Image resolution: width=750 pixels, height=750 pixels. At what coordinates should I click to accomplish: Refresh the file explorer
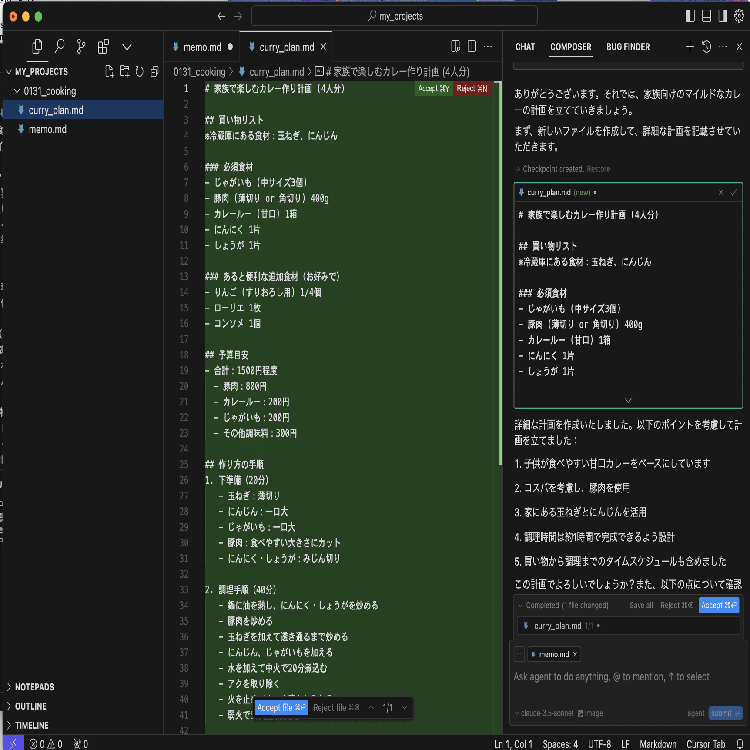(x=139, y=71)
